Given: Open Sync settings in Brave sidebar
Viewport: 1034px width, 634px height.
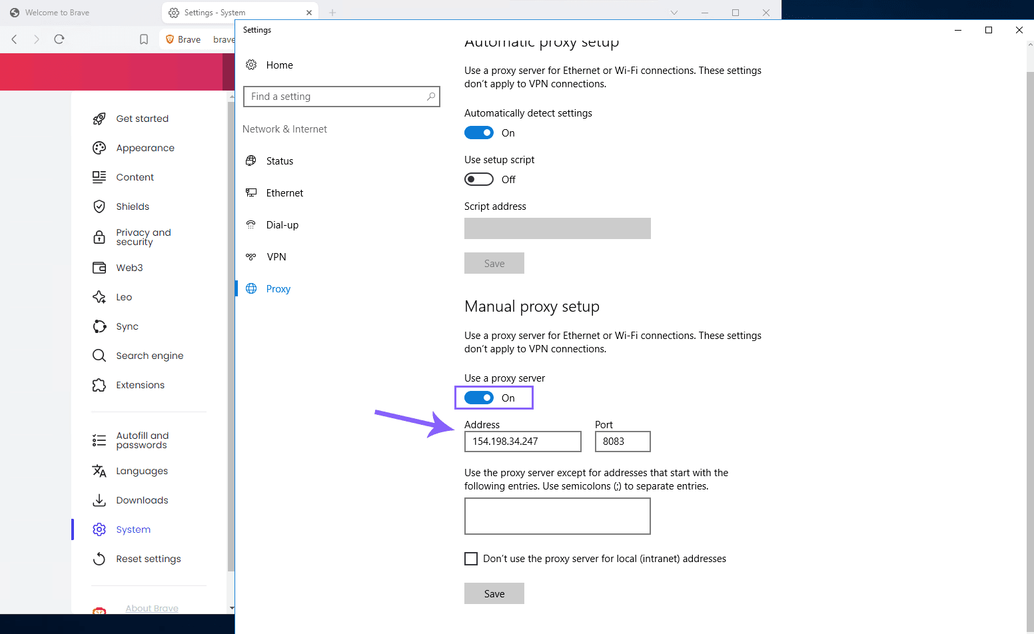Looking at the screenshot, I should (x=127, y=326).
